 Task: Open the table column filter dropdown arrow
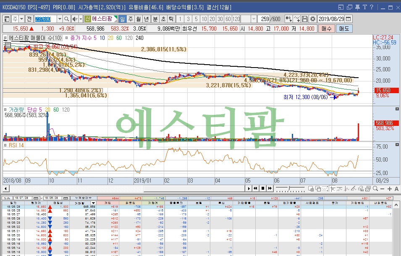coord(93,203)
